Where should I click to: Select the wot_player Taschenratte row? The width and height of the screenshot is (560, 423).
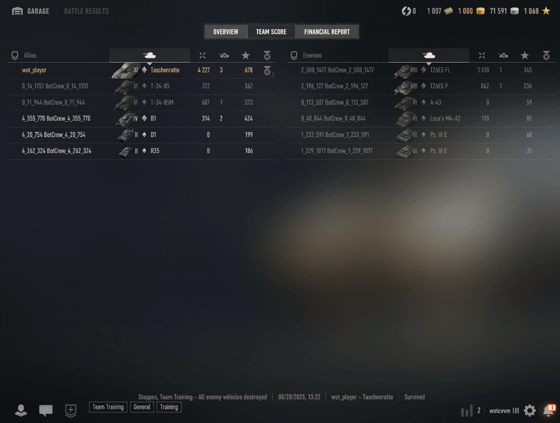[x=142, y=70]
